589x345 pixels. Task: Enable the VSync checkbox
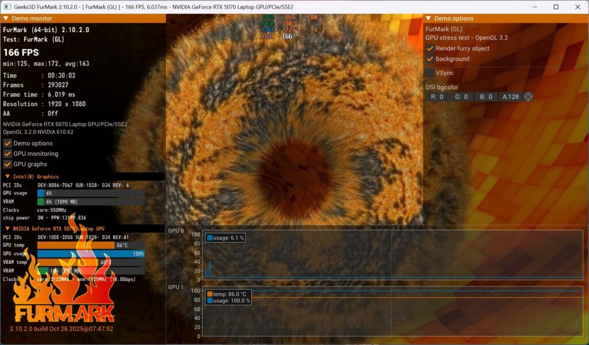(430, 73)
